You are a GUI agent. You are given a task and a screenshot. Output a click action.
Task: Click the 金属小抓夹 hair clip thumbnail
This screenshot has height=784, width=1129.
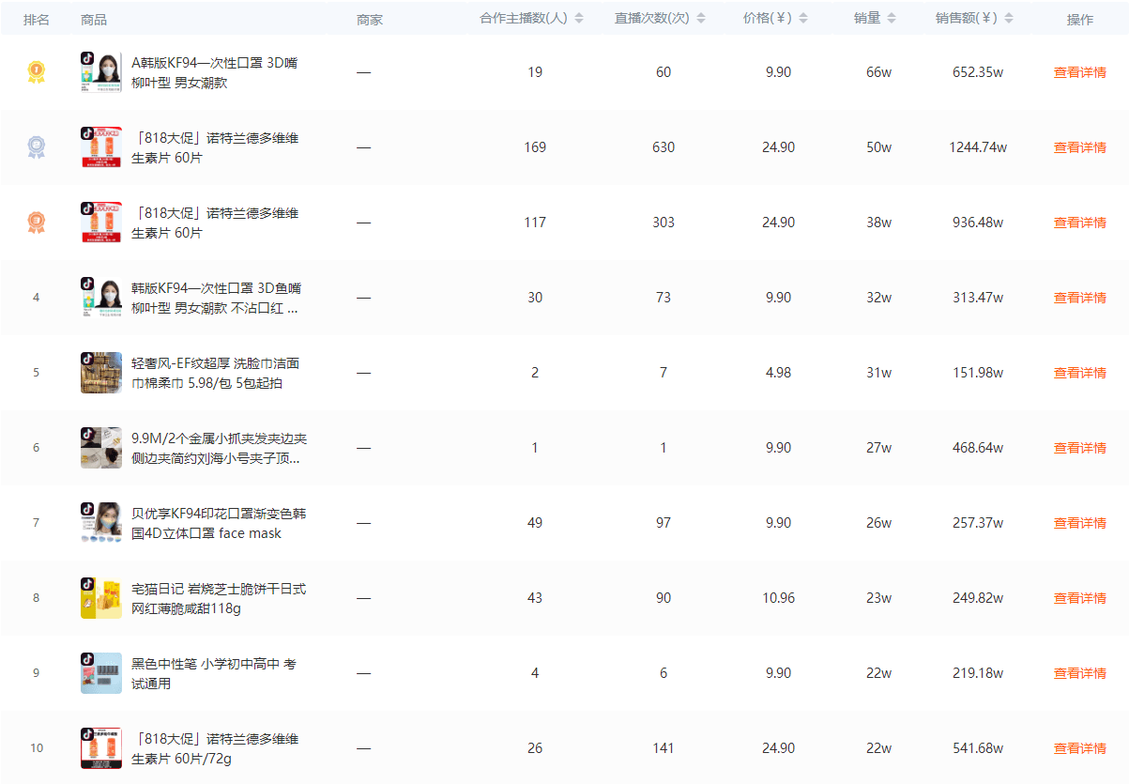point(101,448)
